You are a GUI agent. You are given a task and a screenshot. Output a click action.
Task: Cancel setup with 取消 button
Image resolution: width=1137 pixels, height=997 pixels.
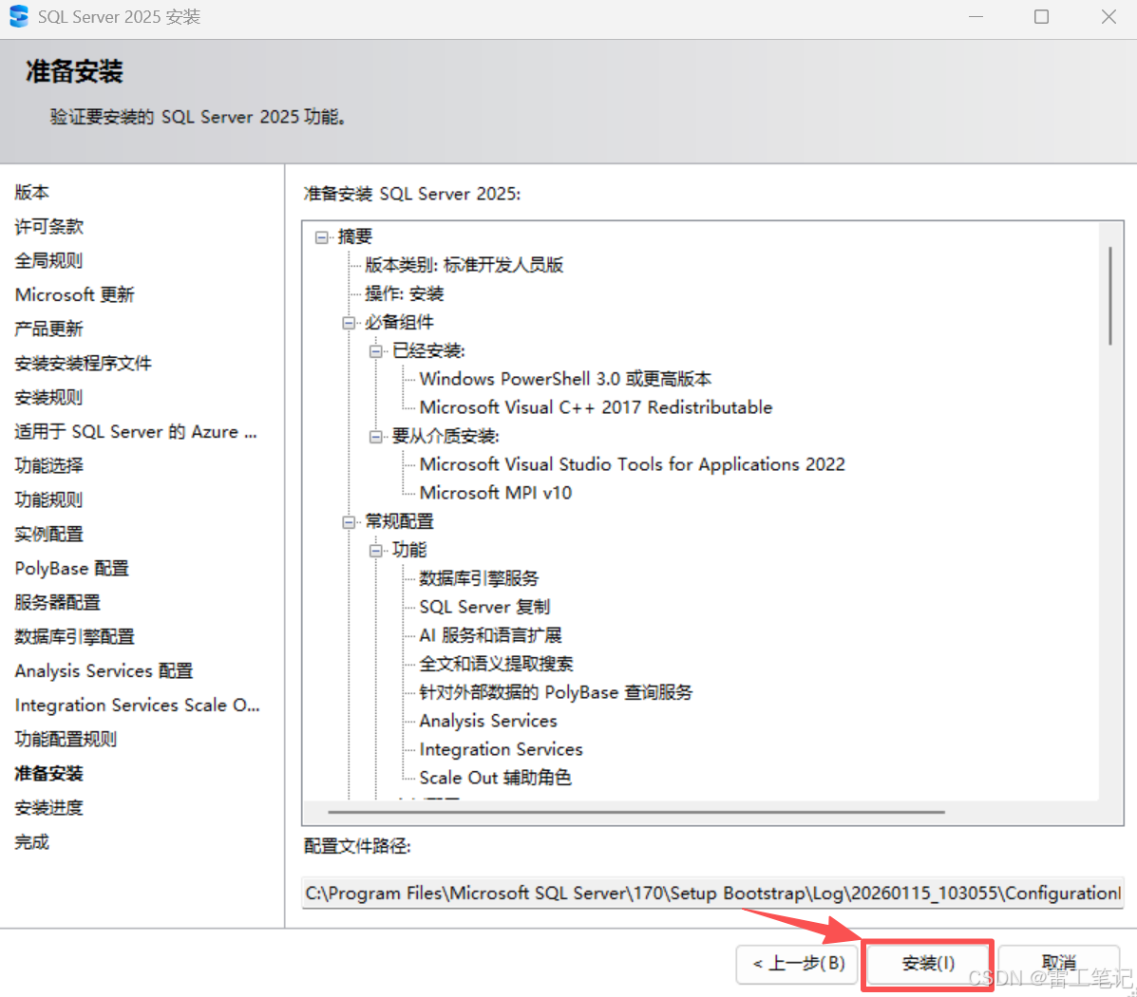(1059, 963)
